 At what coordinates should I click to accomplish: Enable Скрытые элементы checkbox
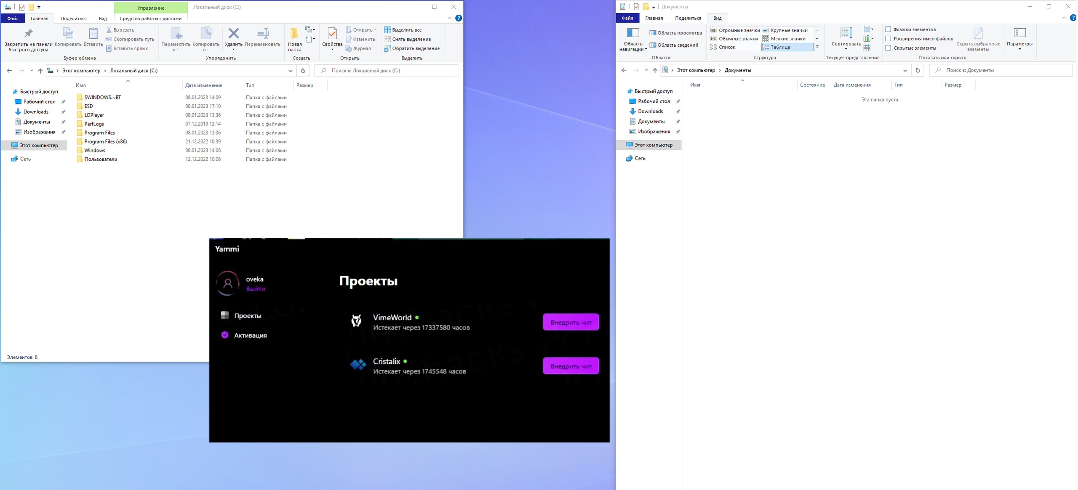(888, 48)
